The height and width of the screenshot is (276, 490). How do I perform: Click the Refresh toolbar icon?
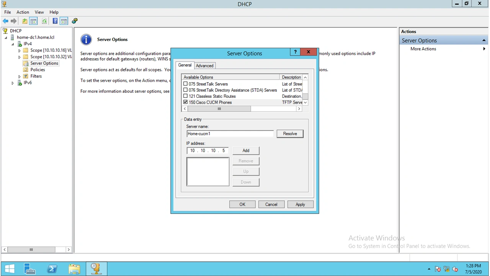click(44, 21)
